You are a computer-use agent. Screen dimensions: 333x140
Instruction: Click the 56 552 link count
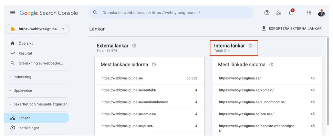[192, 78]
